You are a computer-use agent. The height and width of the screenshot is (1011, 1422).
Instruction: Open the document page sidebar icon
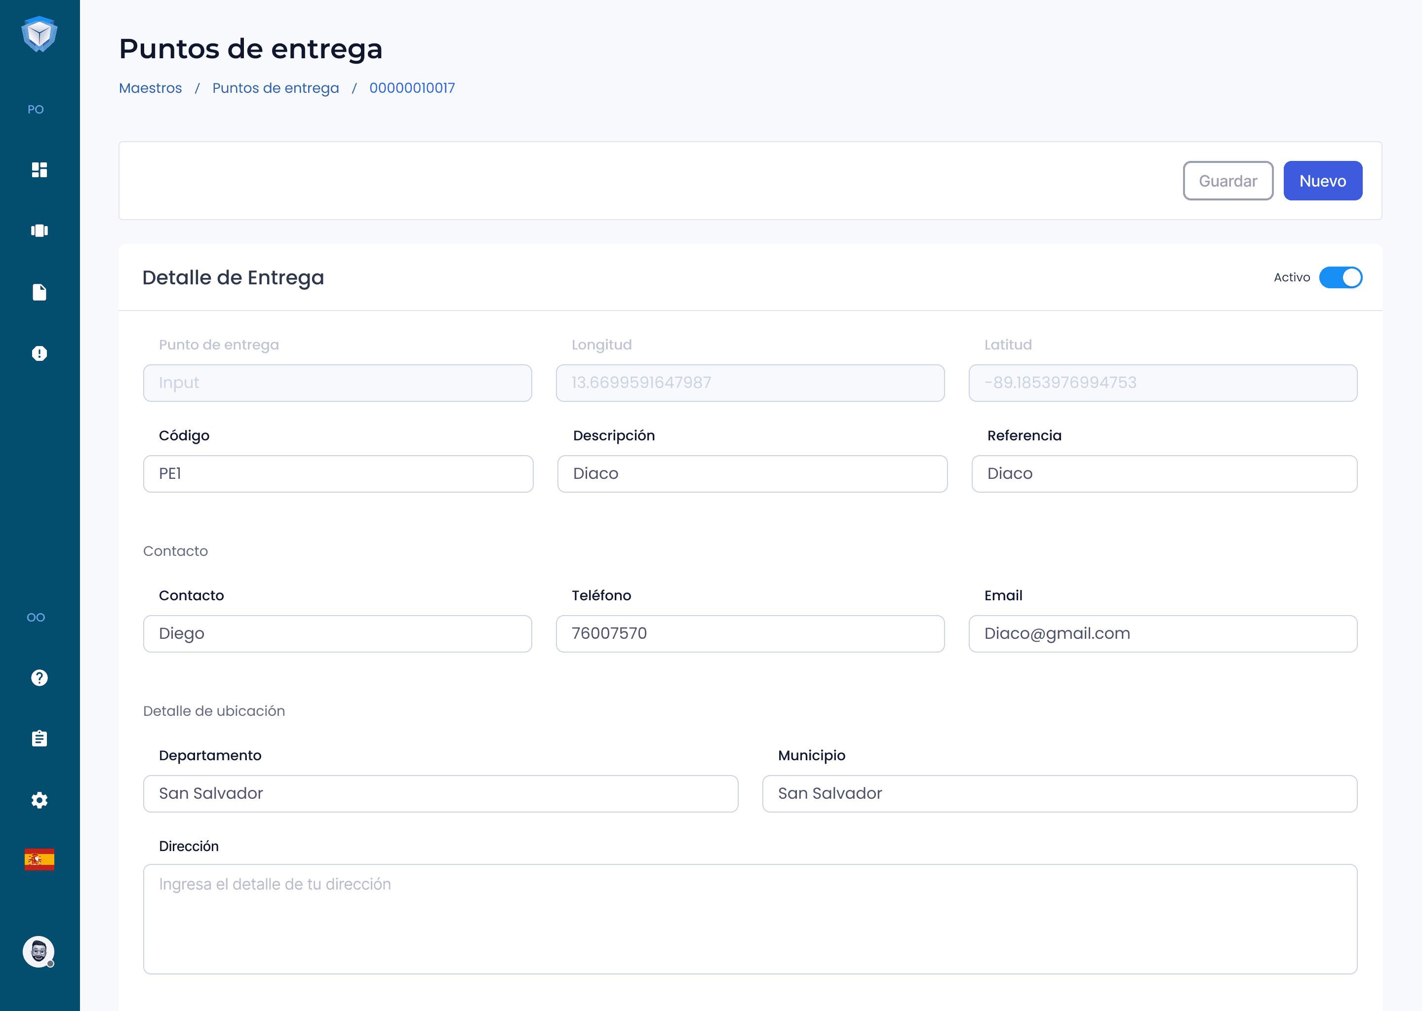click(x=39, y=292)
